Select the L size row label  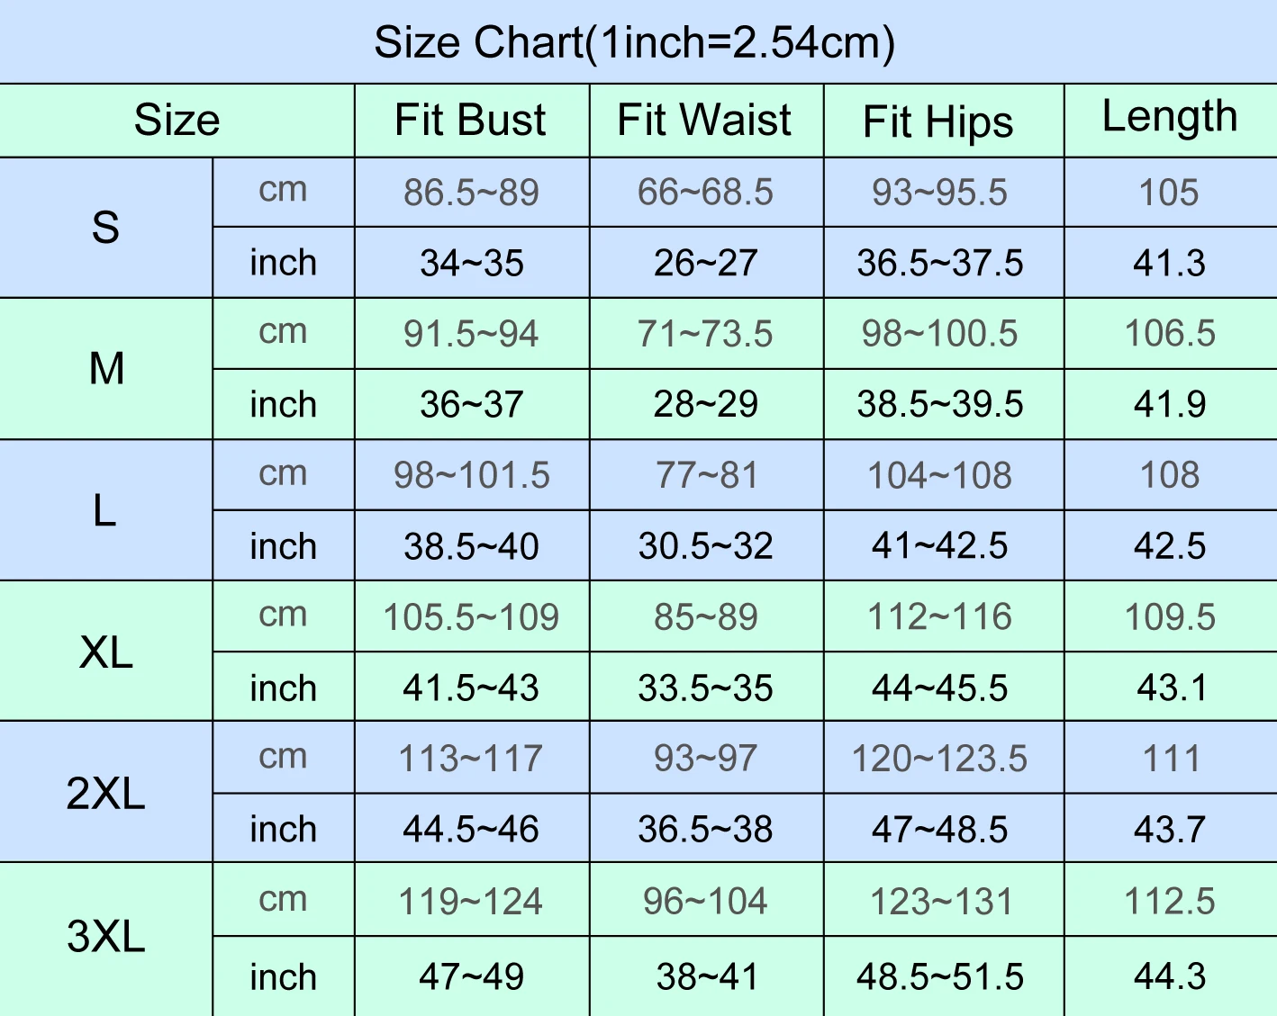tap(104, 511)
